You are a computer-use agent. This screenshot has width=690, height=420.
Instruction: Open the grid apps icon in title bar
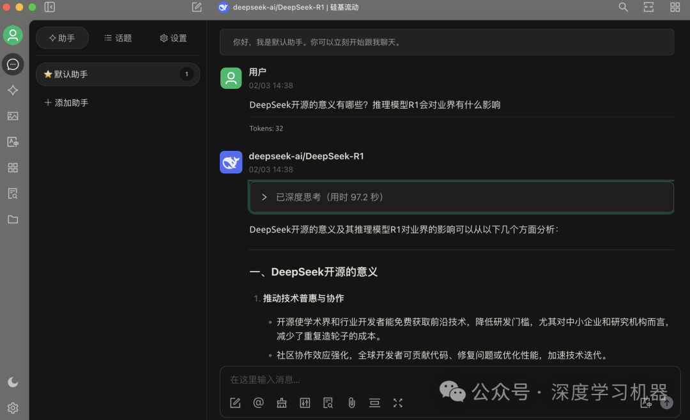[675, 7]
